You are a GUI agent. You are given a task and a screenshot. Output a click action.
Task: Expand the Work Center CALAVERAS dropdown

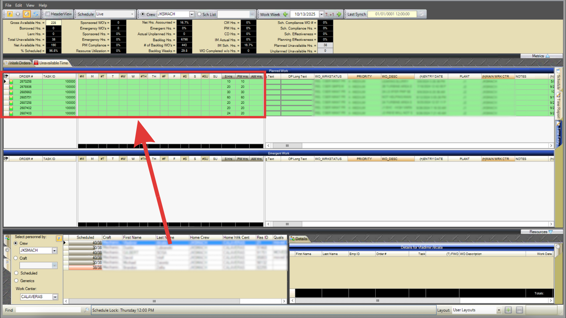click(x=55, y=297)
